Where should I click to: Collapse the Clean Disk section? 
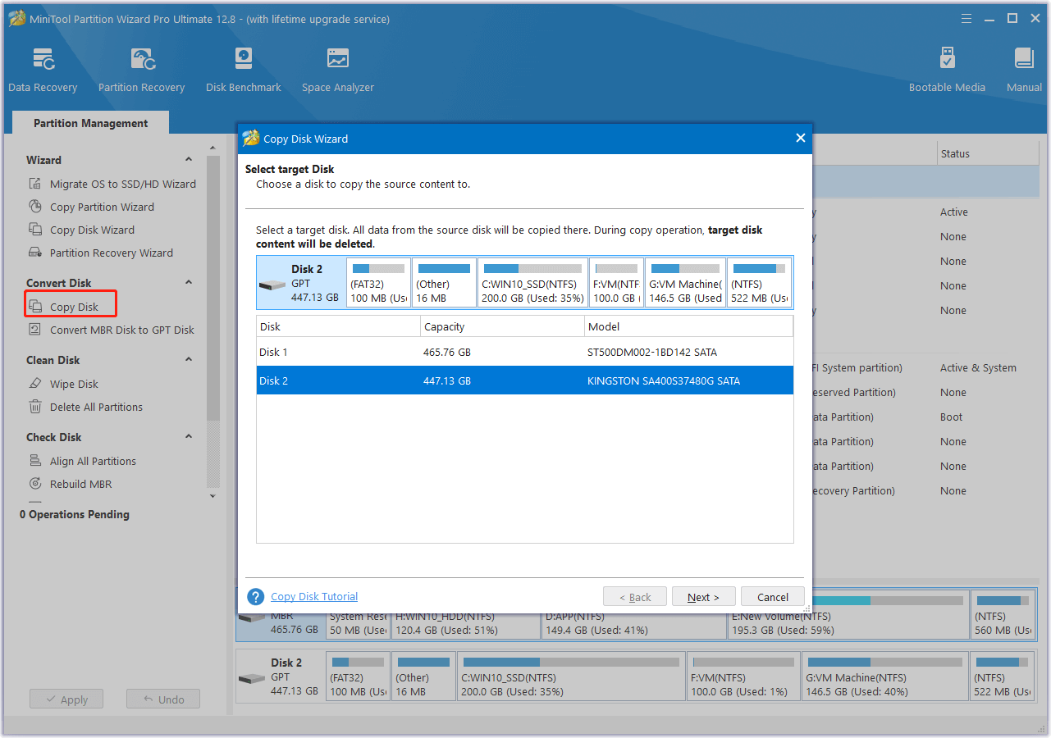tap(189, 360)
